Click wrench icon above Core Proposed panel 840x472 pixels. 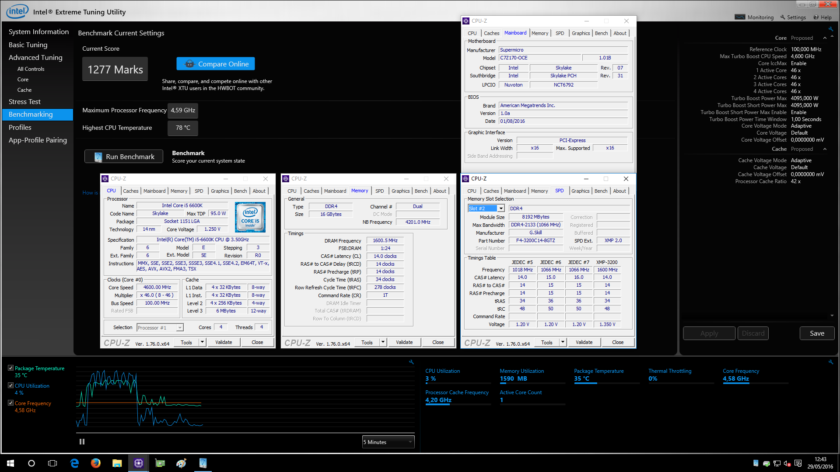tap(830, 29)
